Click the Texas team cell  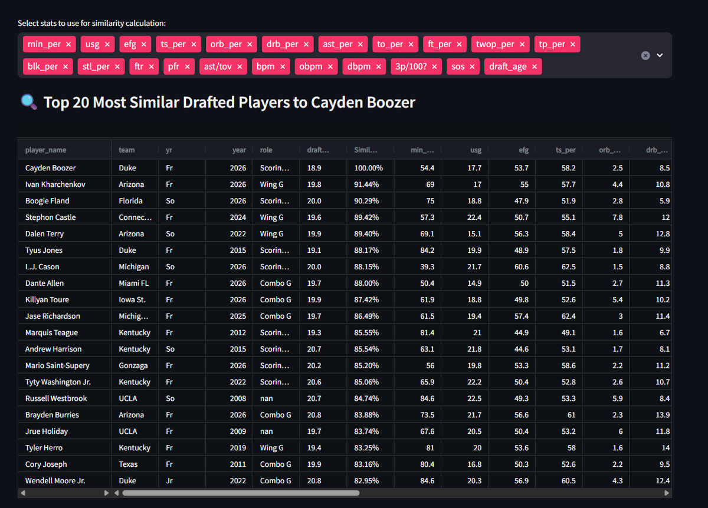point(135,464)
